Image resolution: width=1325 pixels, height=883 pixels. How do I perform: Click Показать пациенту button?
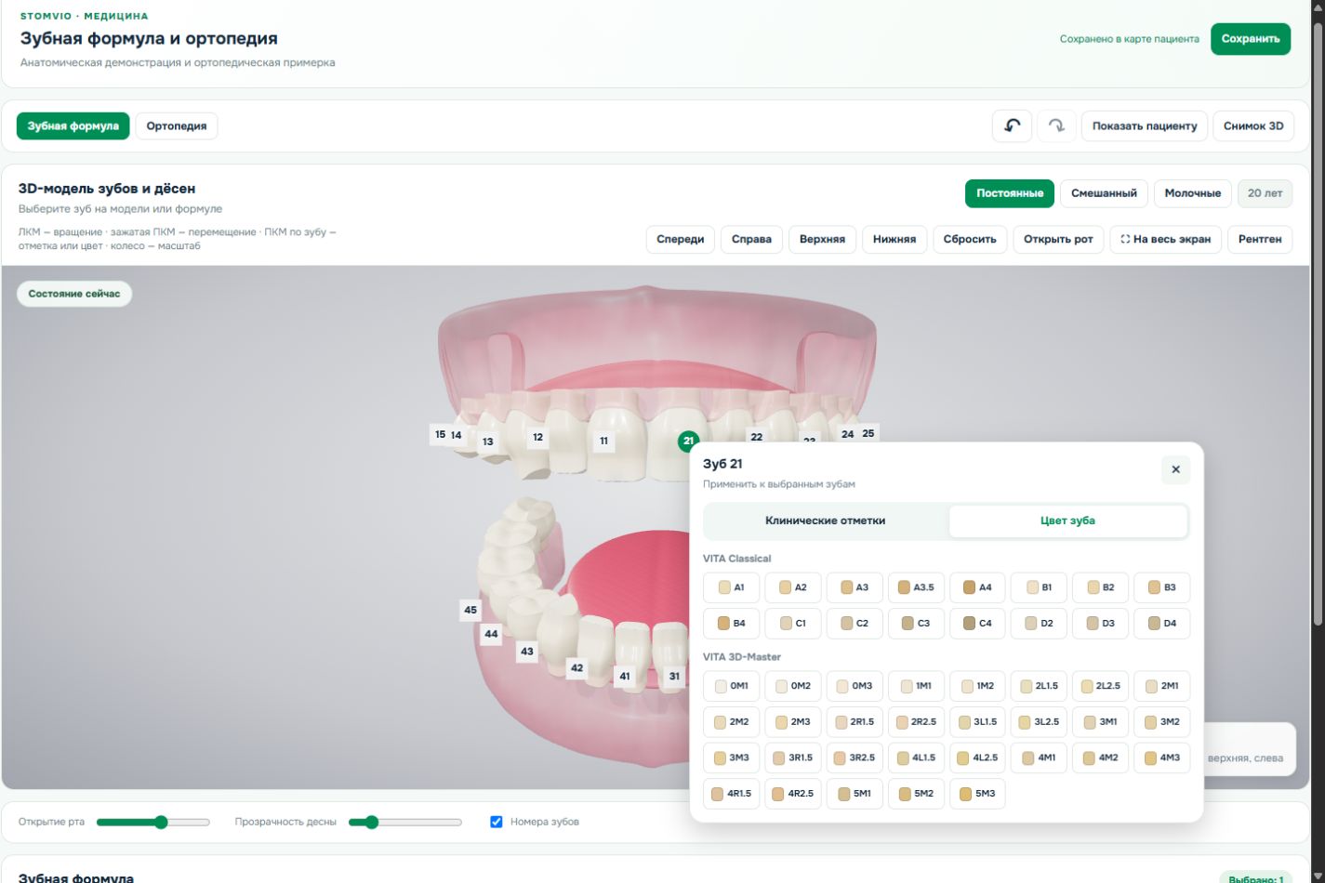click(1145, 125)
